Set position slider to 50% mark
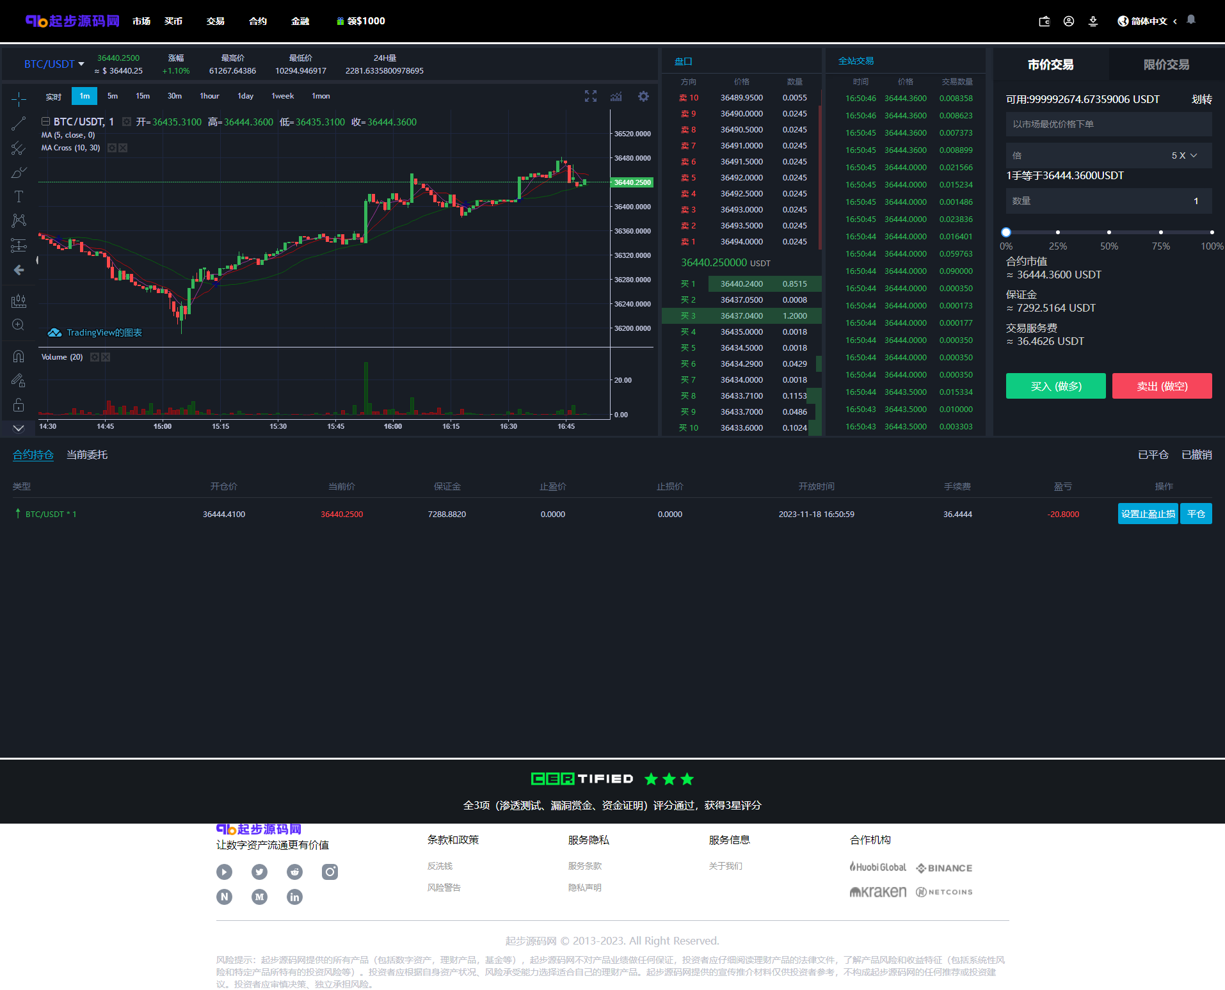This screenshot has width=1225, height=990. (1109, 232)
